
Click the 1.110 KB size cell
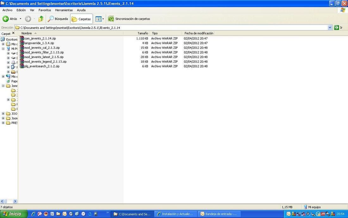pos(142,38)
